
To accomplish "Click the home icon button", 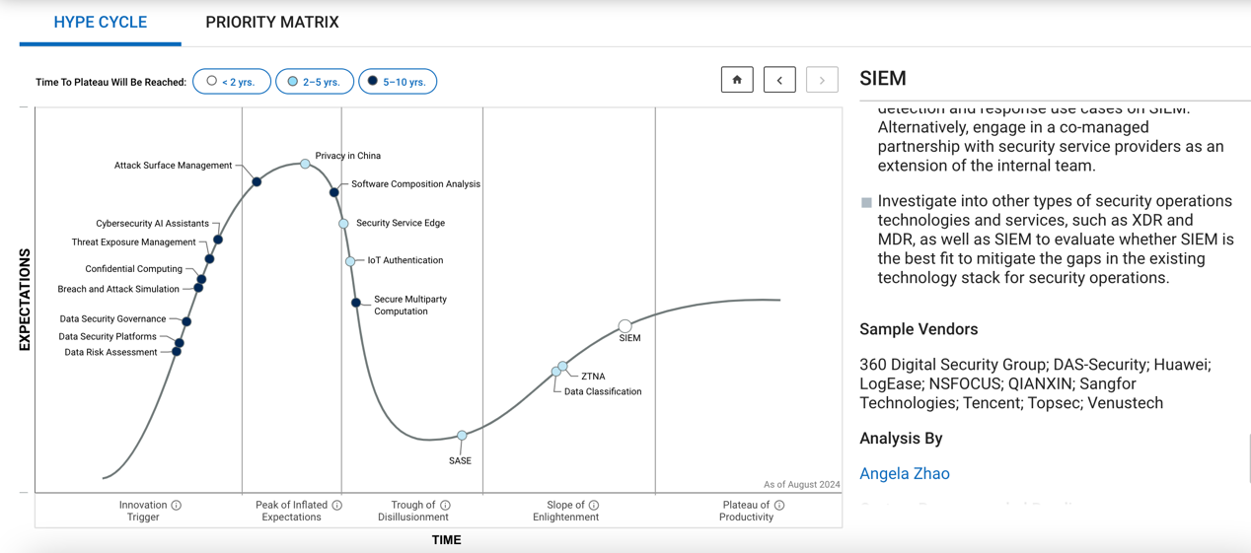I will (737, 80).
